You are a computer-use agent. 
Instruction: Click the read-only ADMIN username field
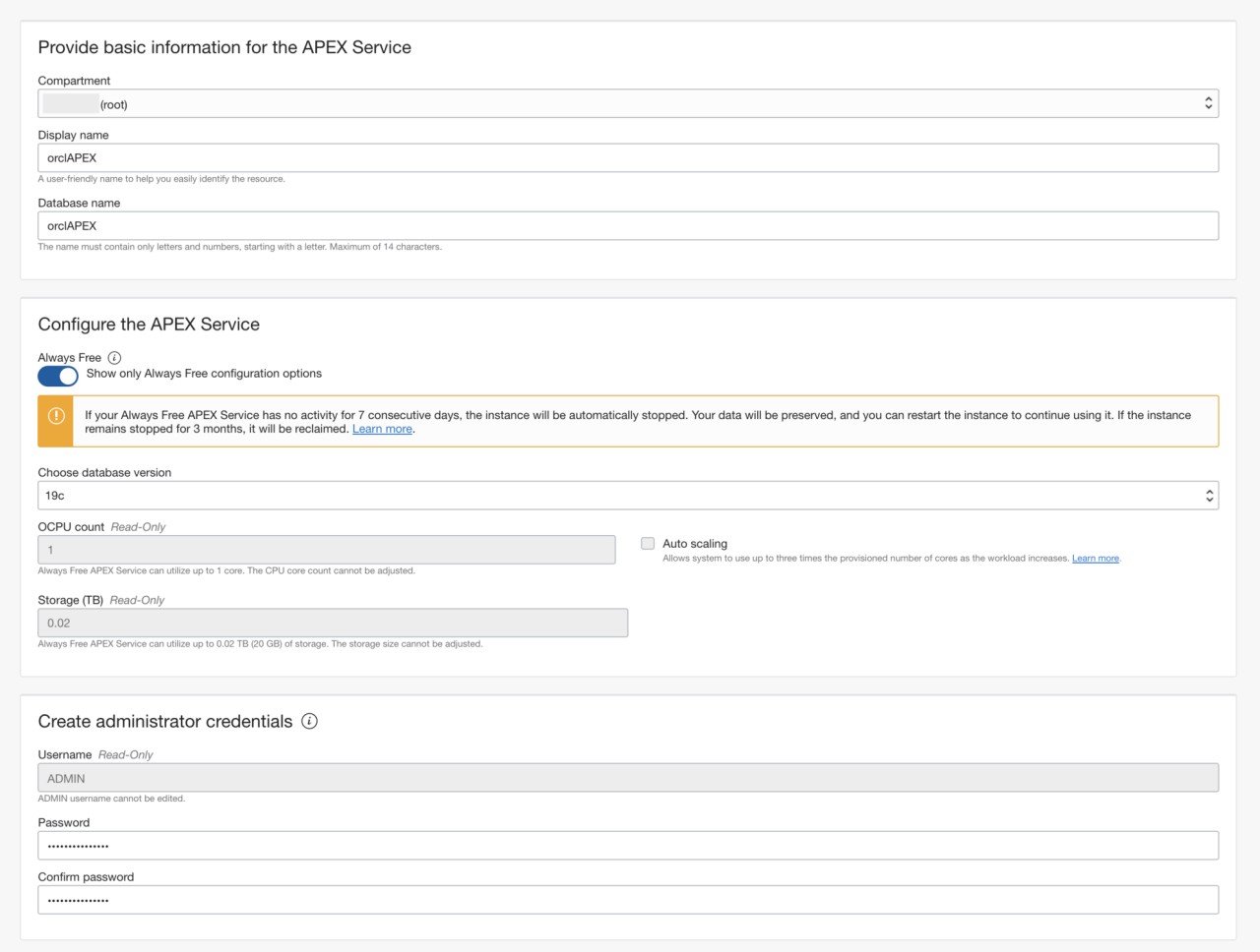[x=628, y=778]
